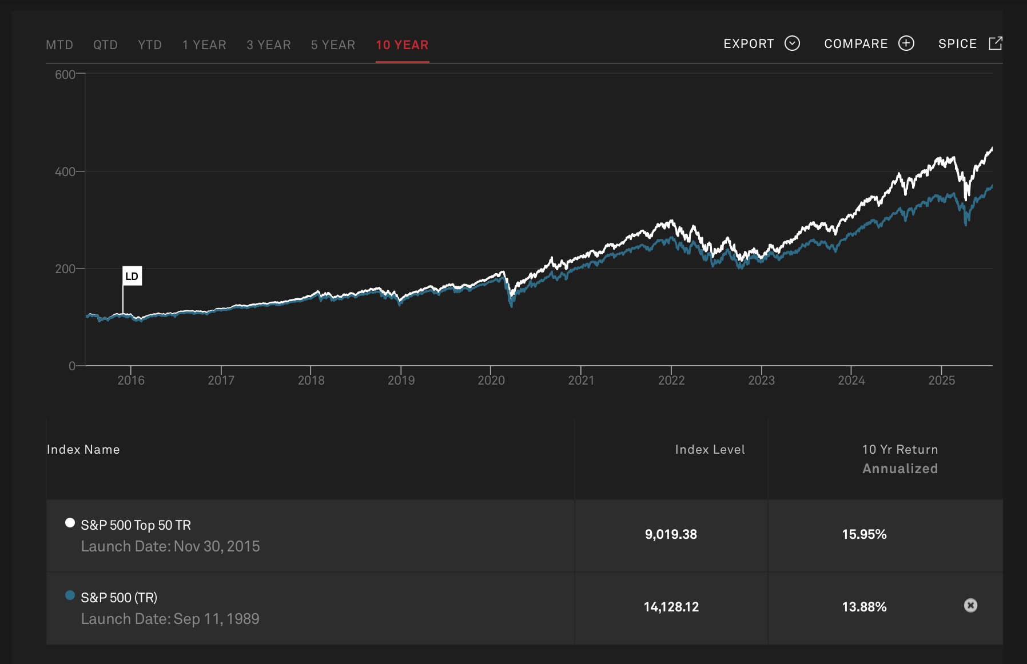Viewport: 1027px width, 664px height.
Task: Click the 2016 x-axis label
Action: (131, 380)
